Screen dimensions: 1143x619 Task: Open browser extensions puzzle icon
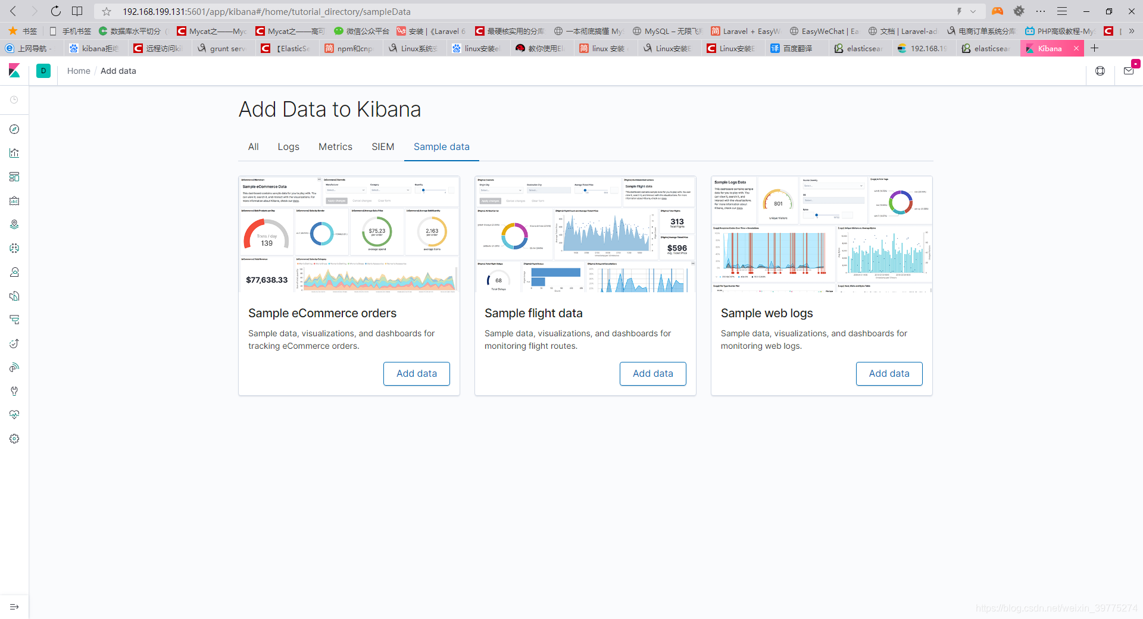coord(1019,11)
